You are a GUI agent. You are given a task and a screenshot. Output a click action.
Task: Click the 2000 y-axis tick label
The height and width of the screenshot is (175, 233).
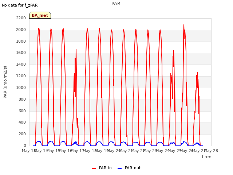[21, 30]
